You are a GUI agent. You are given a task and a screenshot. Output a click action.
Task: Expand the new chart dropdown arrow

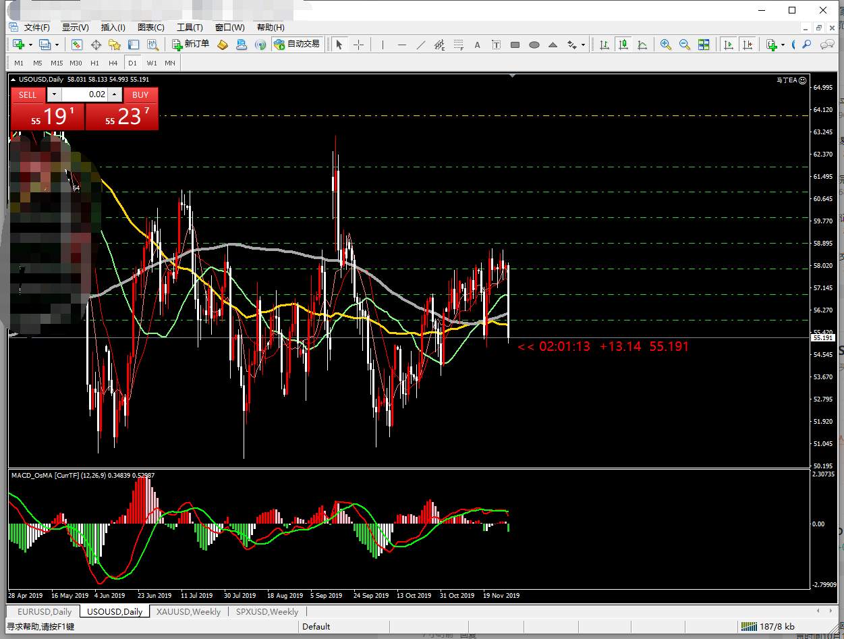31,45
